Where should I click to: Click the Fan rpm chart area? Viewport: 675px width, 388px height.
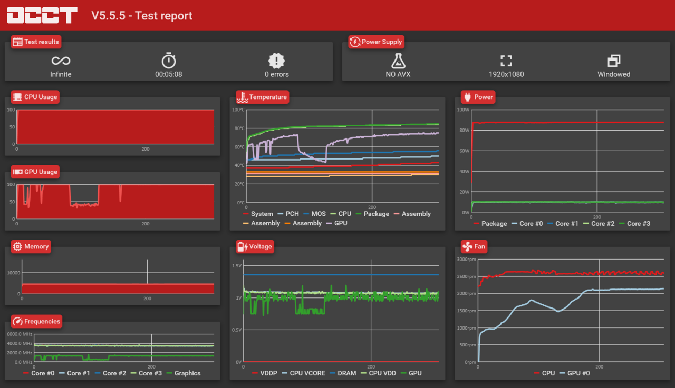(x=571, y=310)
